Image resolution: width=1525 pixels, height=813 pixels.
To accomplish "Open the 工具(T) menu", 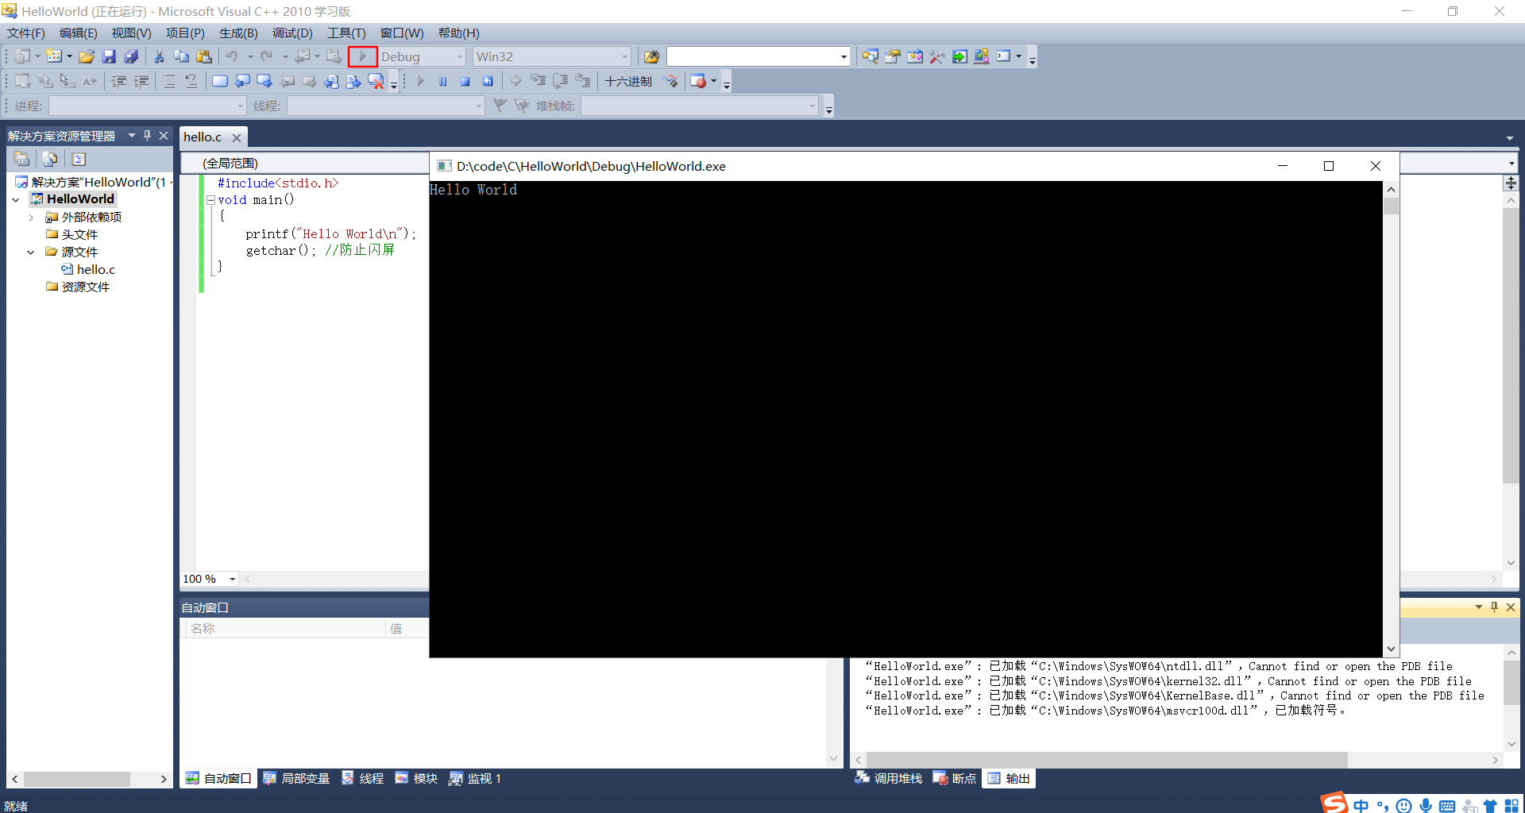I will tap(346, 33).
